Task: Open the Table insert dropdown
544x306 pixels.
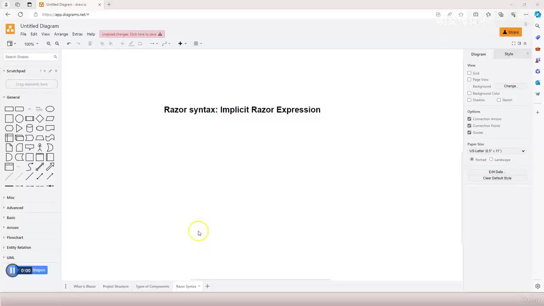Action: (198, 44)
